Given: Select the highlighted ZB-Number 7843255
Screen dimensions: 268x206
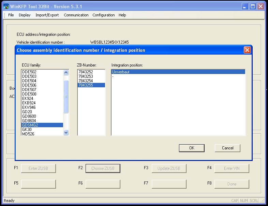Looking at the screenshot, I should [91, 85].
